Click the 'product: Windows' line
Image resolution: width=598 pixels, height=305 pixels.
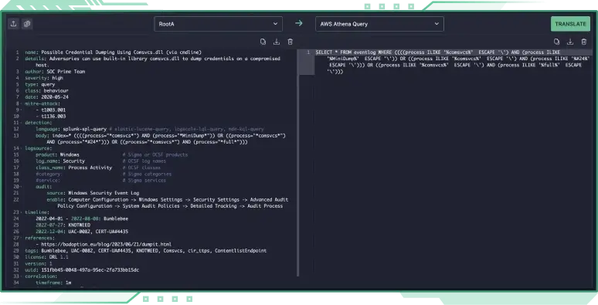pyautogui.click(x=57, y=154)
